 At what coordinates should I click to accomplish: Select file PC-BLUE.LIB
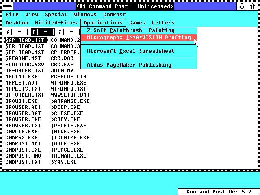click(69, 77)
